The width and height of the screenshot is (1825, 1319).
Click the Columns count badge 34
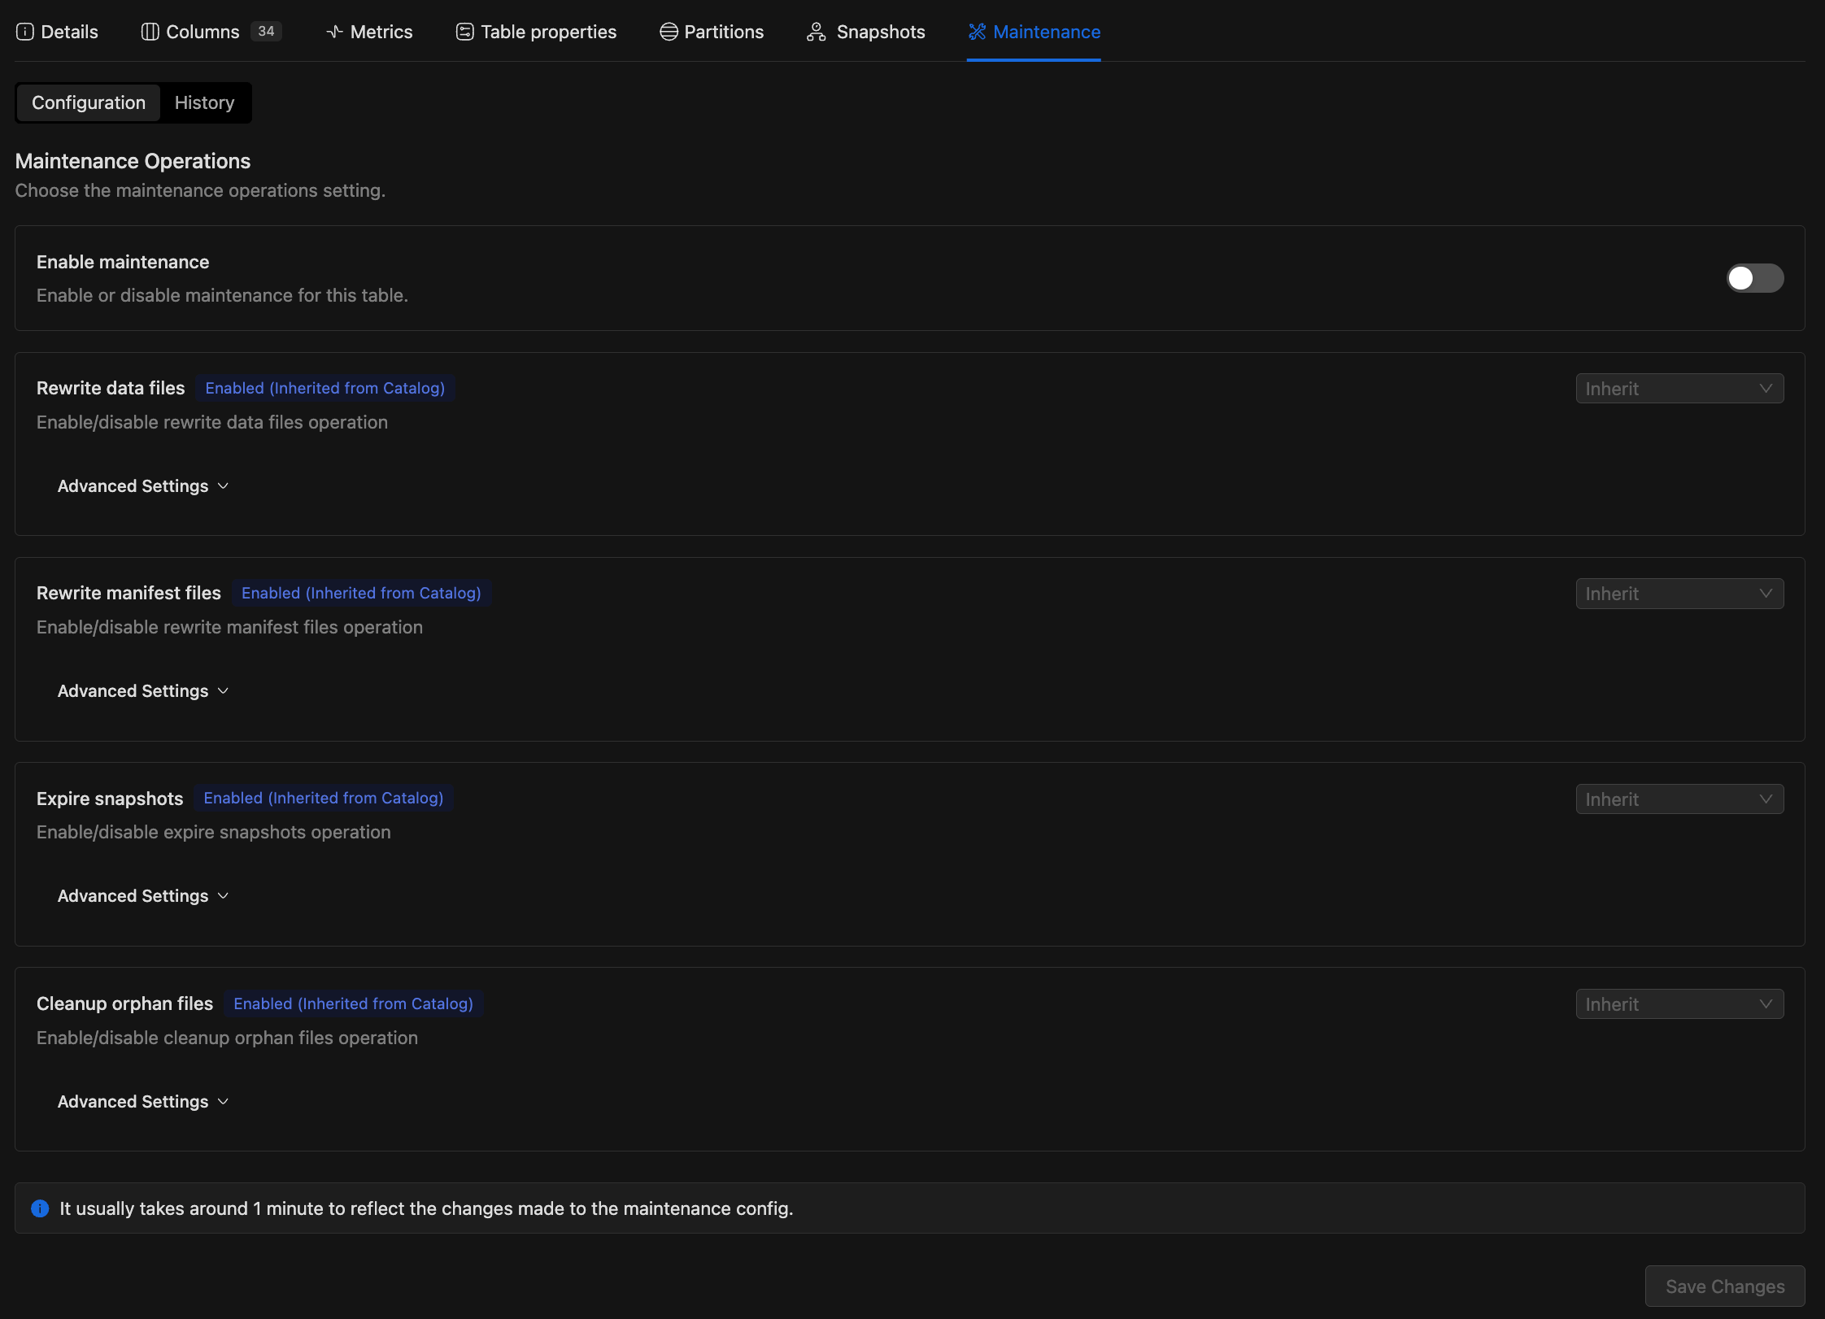click(x=266, y=32)
